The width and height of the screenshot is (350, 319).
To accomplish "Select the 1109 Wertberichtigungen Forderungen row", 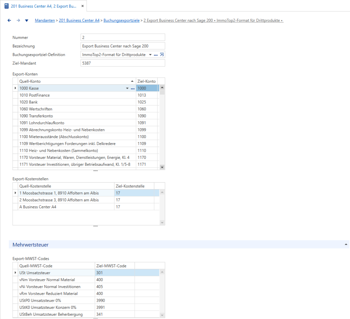I will pyautogui.click(x=86, y=144).
